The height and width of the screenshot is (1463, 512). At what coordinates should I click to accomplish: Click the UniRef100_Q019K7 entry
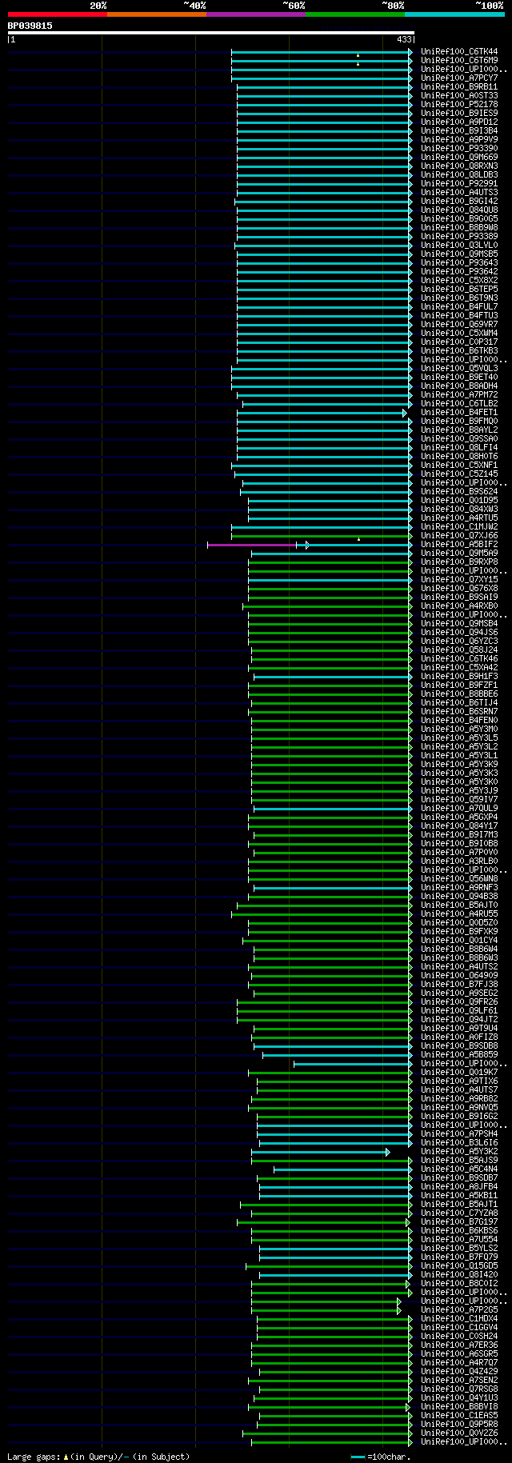coord(459,1072)
